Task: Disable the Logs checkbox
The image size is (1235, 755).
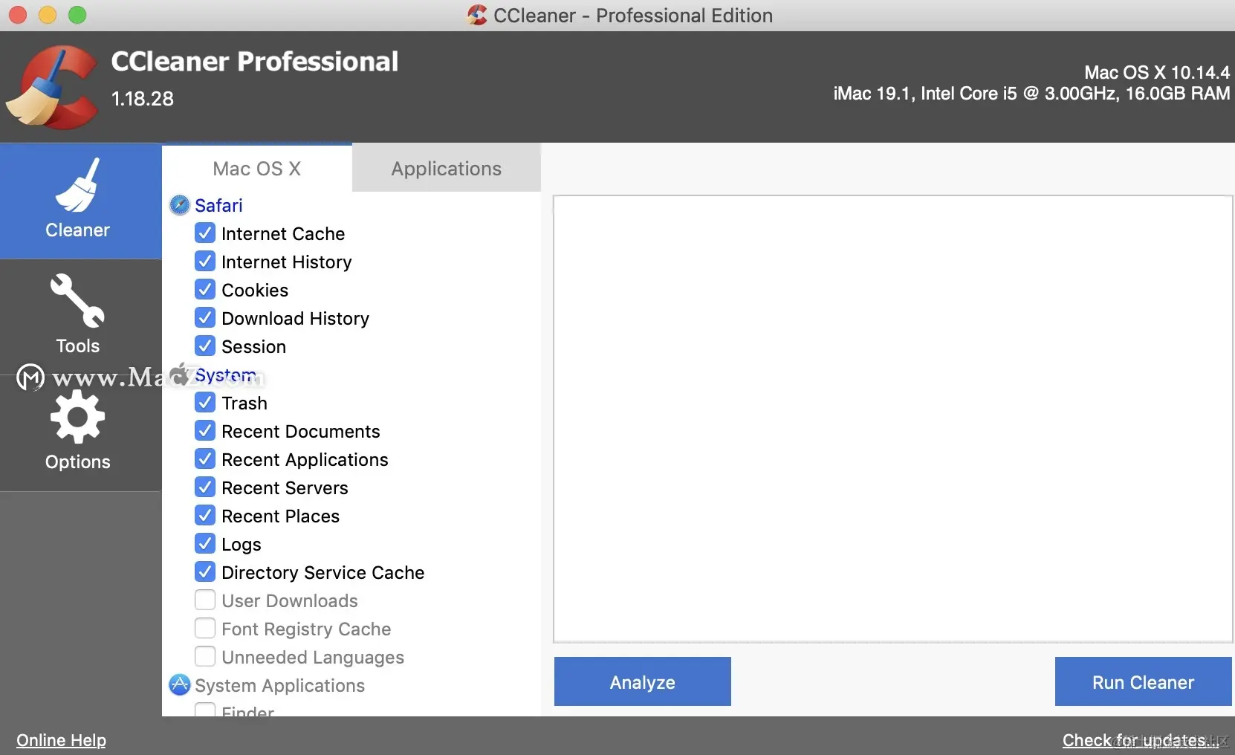Action: (x=205, y=544)
